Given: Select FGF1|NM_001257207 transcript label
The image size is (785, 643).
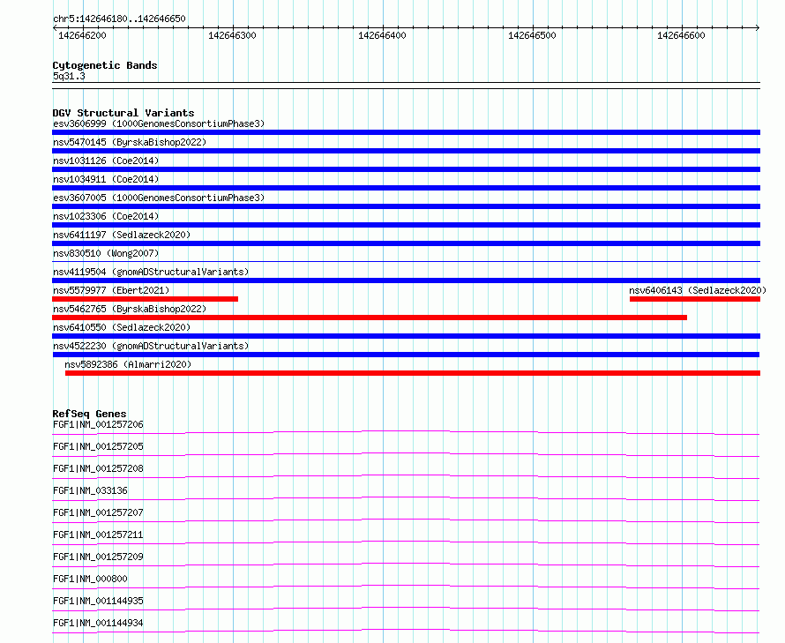Looking at the screenshot, I should point(98,512).
